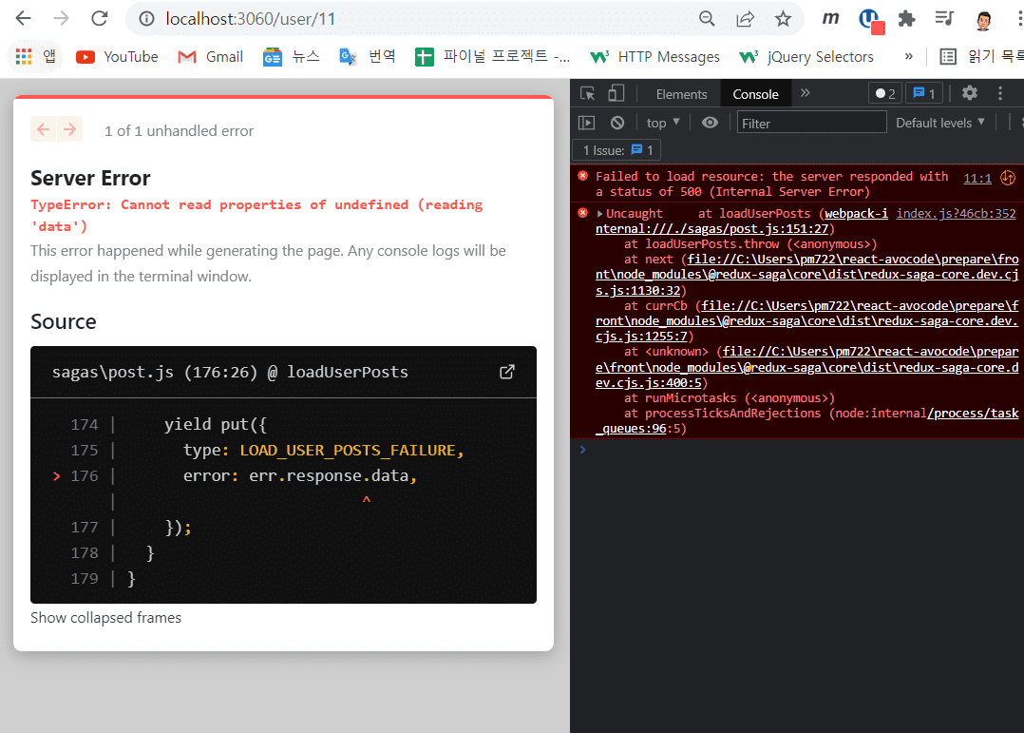Focus the console Filter field
Image resolution: width=1024 pixels, height=733 pixels.
(812, 123)
